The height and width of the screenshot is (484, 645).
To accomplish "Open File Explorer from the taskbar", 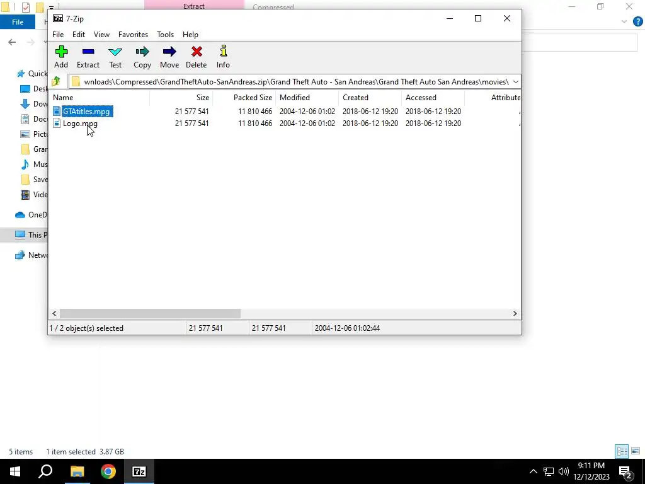I will (x=77, y=471).
